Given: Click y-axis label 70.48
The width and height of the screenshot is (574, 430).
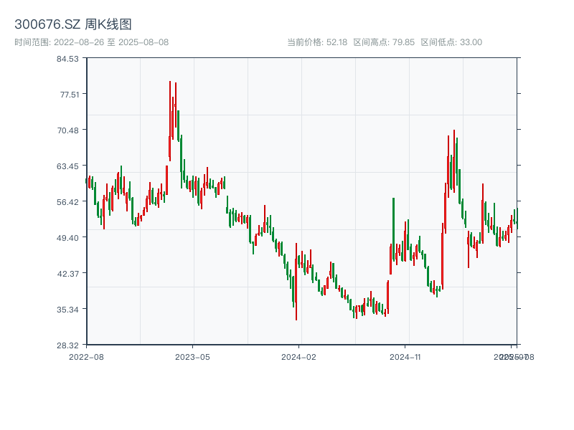Looking at the screenshot, I should point(67,130).
